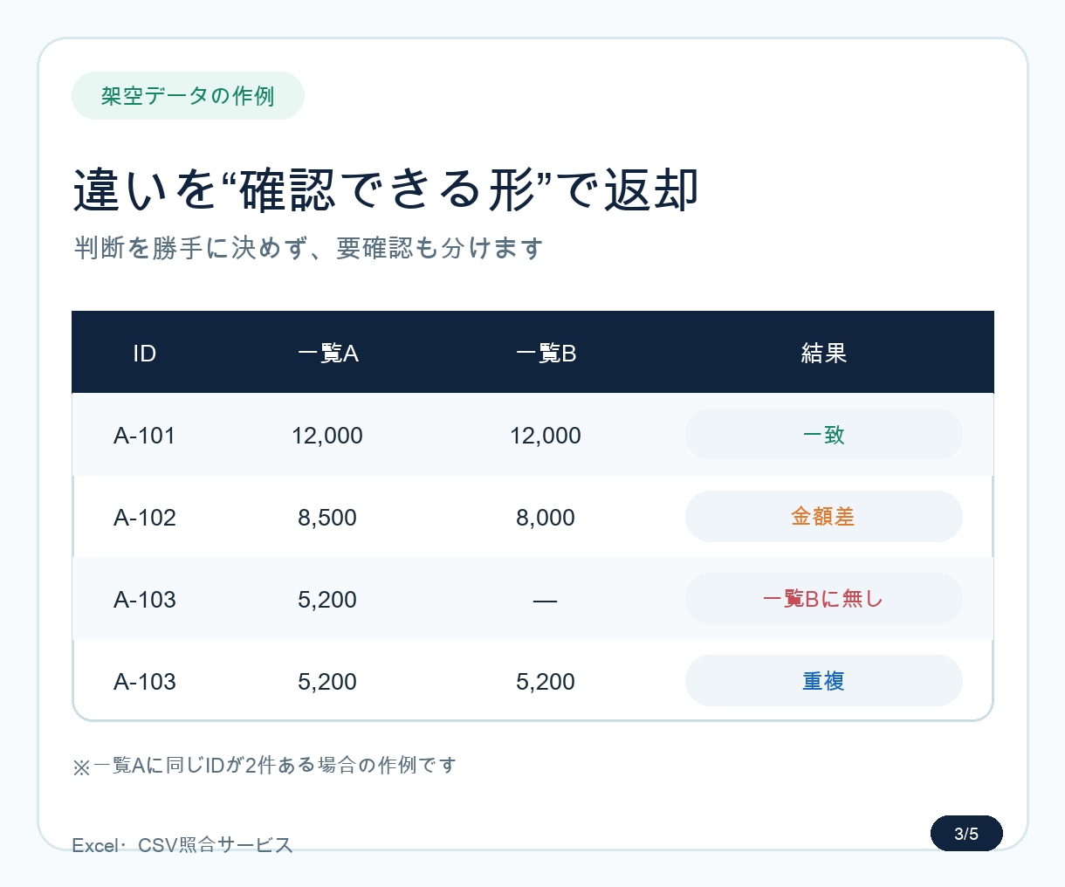Click the 8,500 cell

pyautogui.click(x=327, y=518)
